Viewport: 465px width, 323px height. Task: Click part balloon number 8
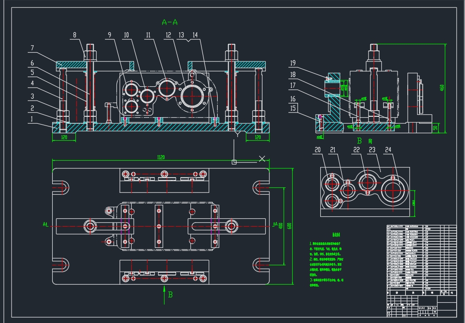pos(74,35)
